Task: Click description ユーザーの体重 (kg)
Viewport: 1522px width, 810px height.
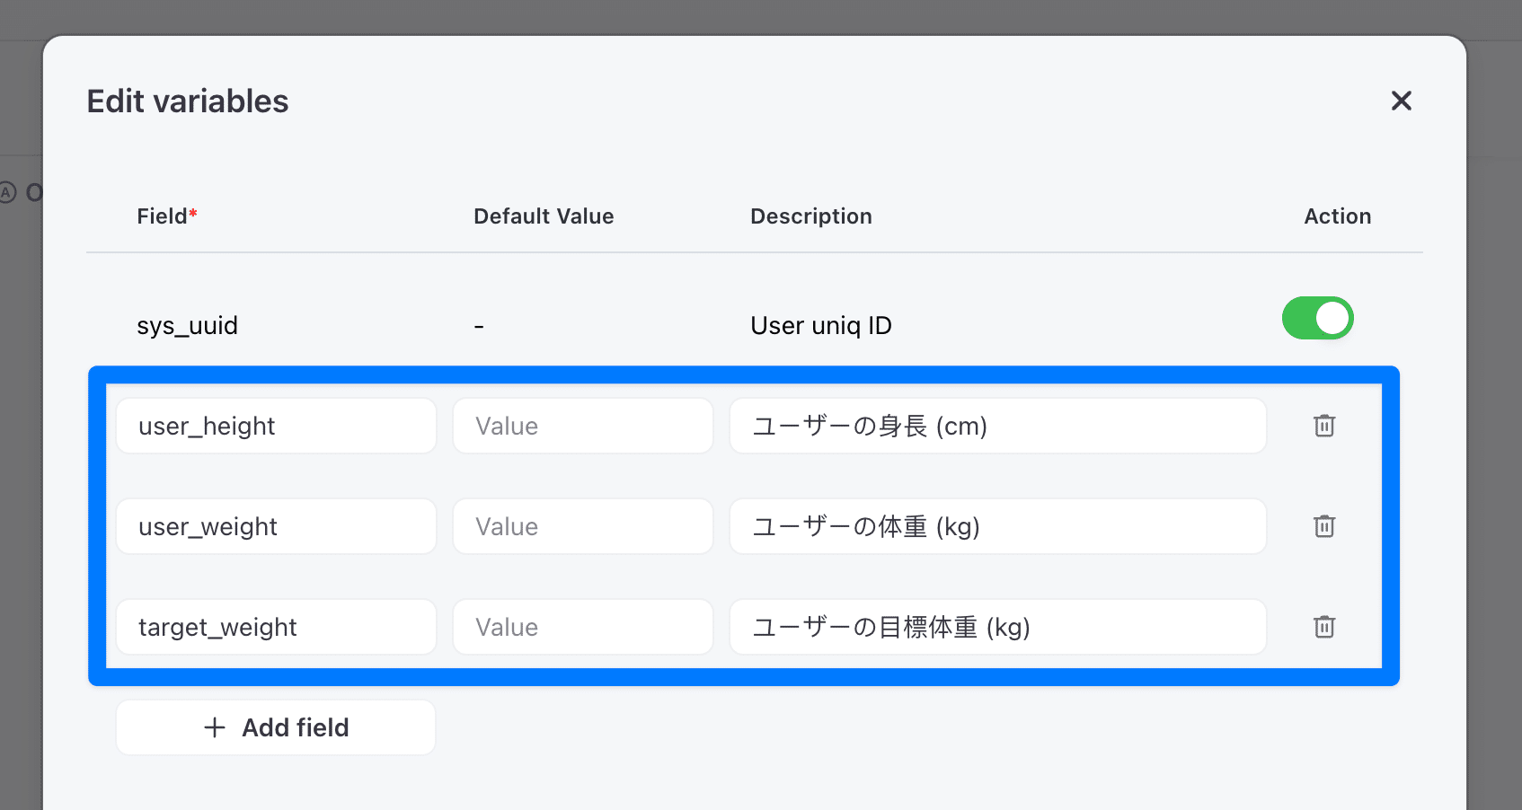Action: (x=997, y=526)
